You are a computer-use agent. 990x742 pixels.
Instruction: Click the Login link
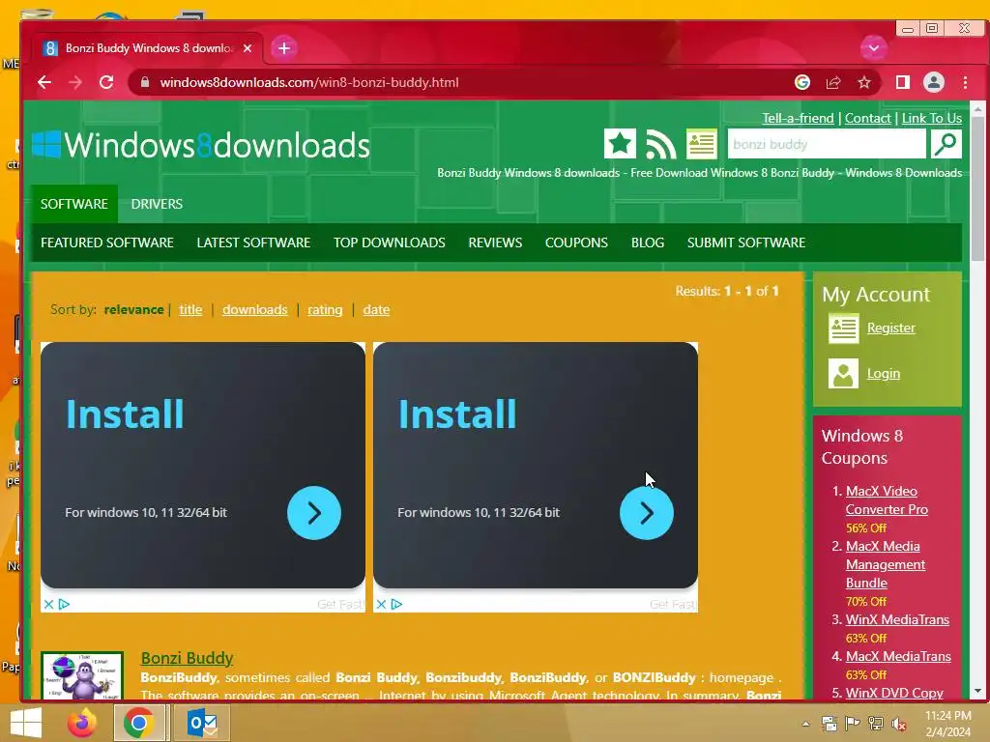pos(884,374)
